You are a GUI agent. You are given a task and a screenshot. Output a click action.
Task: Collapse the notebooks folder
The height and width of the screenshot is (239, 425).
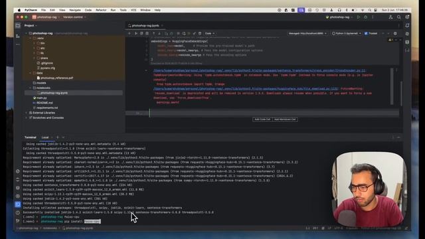pyautogui.click(x=30, y=88)
